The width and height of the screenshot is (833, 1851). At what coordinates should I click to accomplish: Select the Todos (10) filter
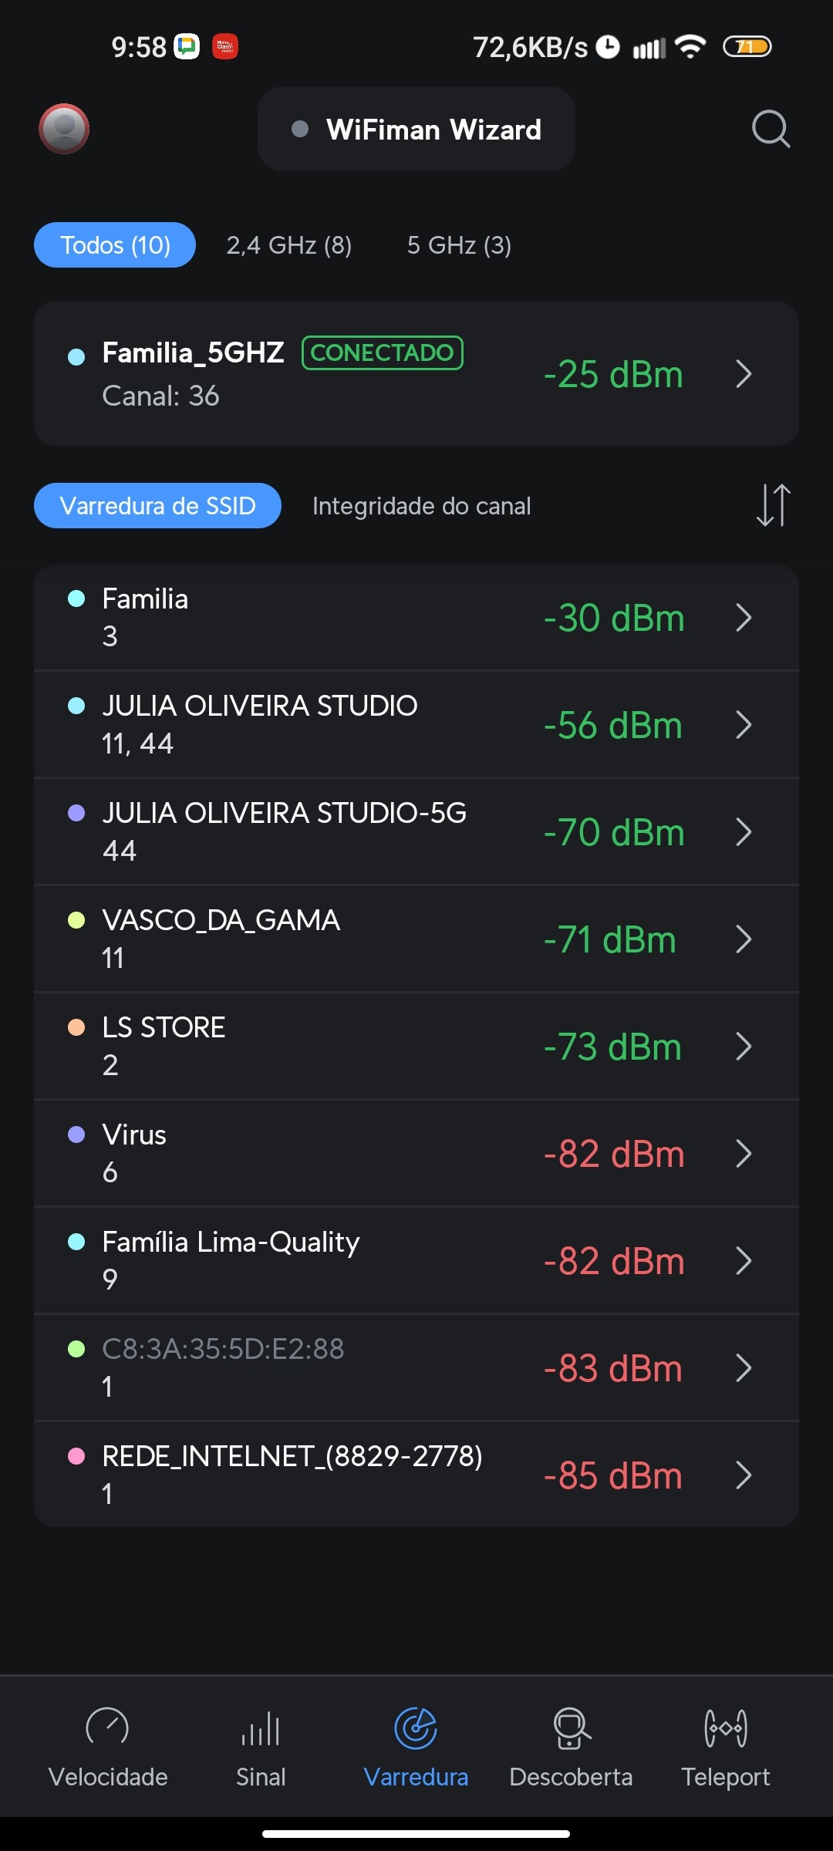click(115, 245)
